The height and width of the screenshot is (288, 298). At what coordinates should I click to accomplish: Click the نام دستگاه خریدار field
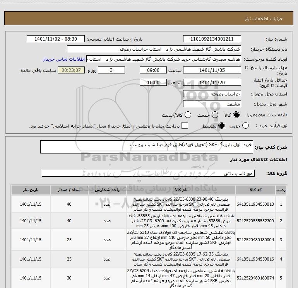pyautogui.click(x=154, y=49)
